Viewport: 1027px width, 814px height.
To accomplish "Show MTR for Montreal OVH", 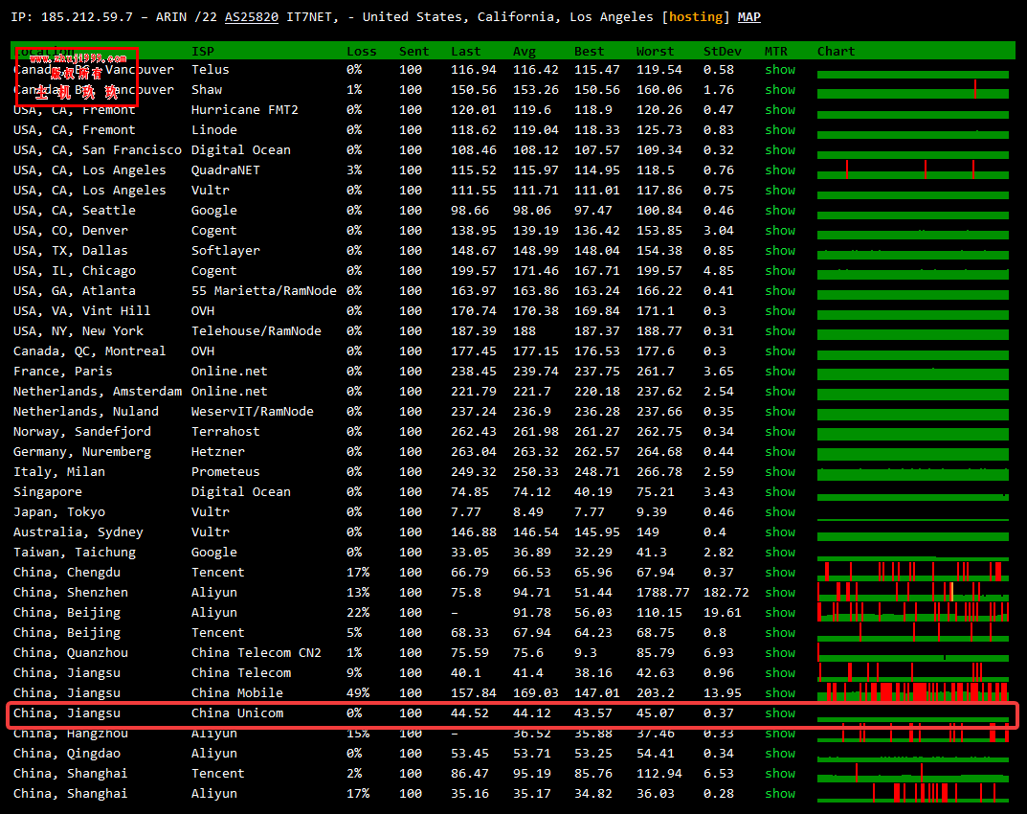I will (780, 350).
